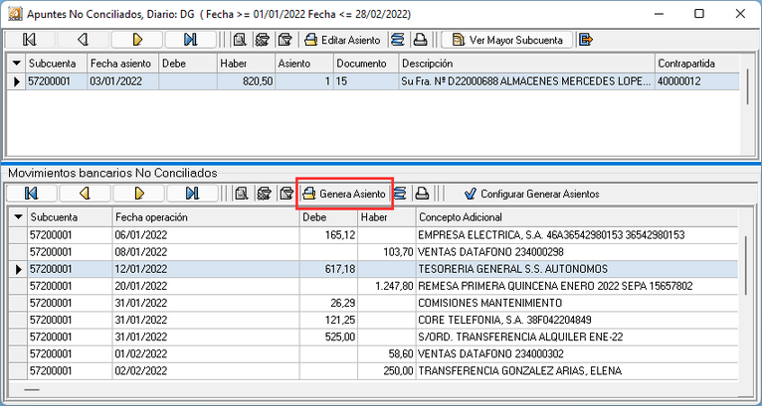The width and height of the screenshot is (762, 406).
Task: Click horizontal scrollbar thumb below Movimientos grid
Action: pos(32,389)
